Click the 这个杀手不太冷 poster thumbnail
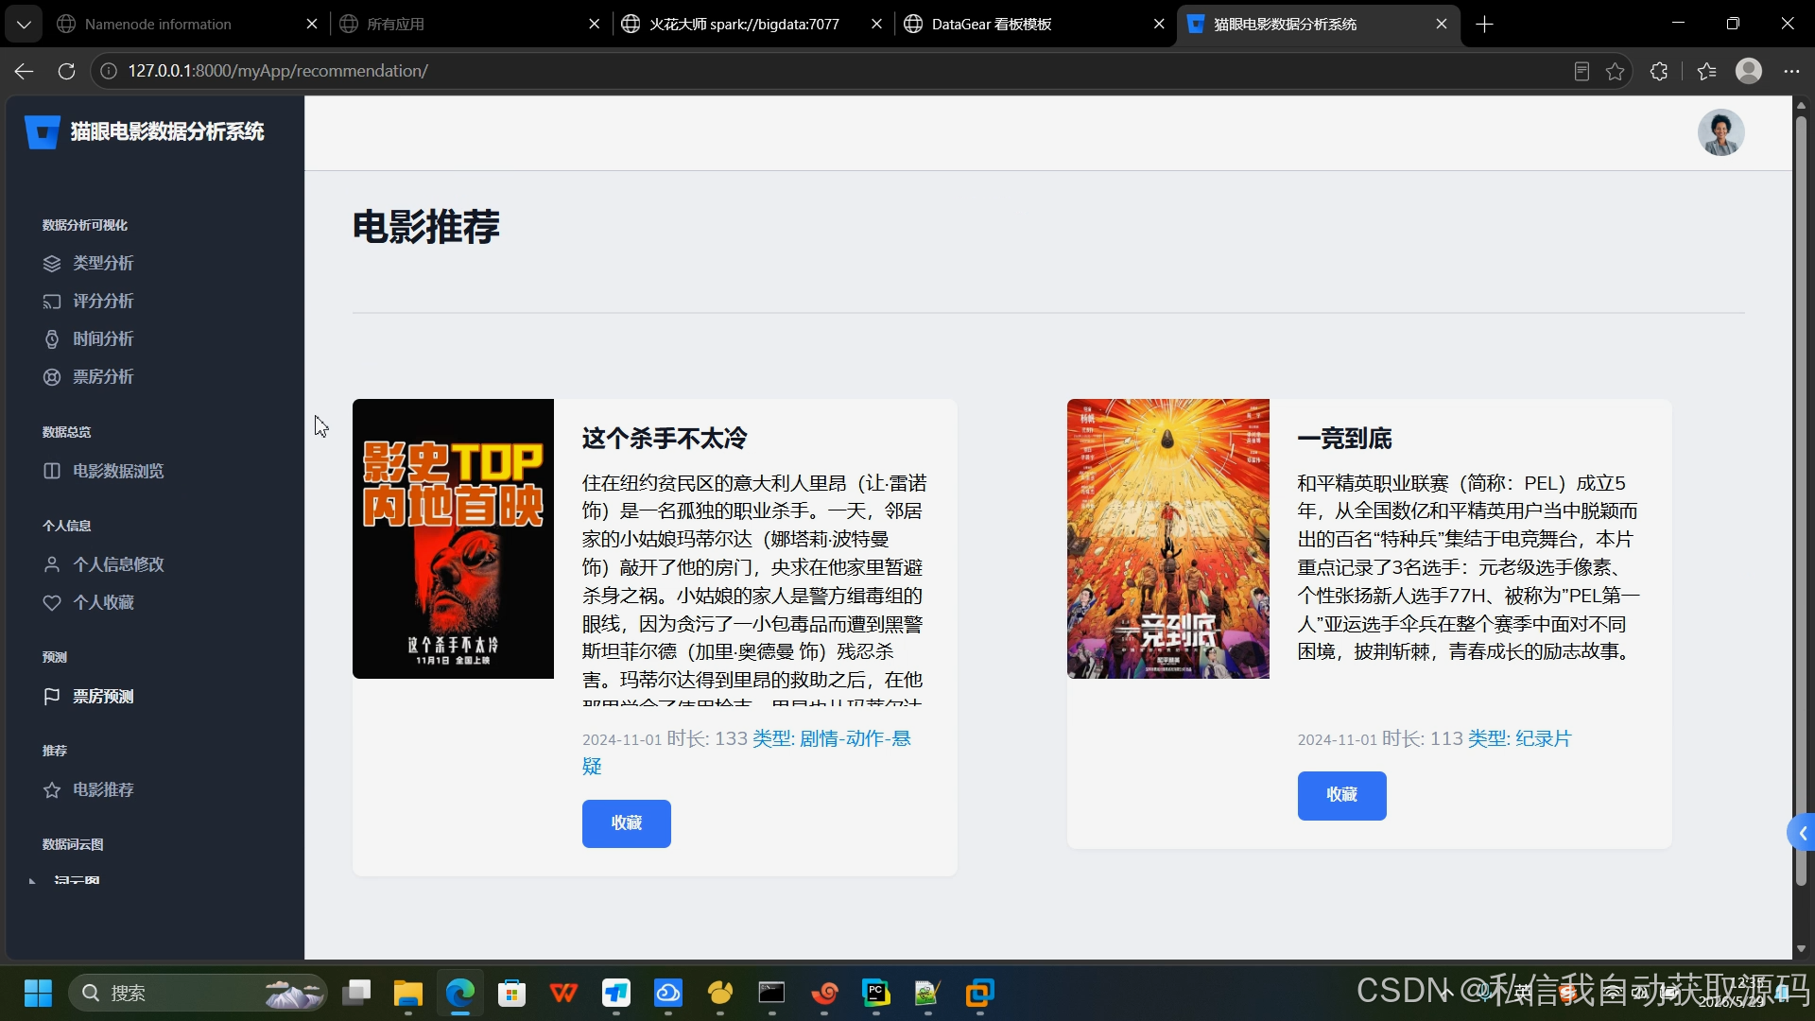 (x=453, y=539)
